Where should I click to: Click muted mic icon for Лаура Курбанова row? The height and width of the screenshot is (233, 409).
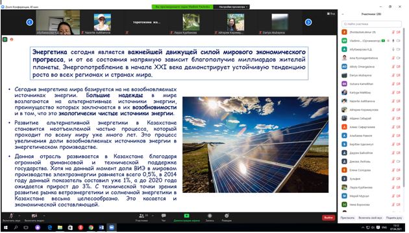coord(393,187)
